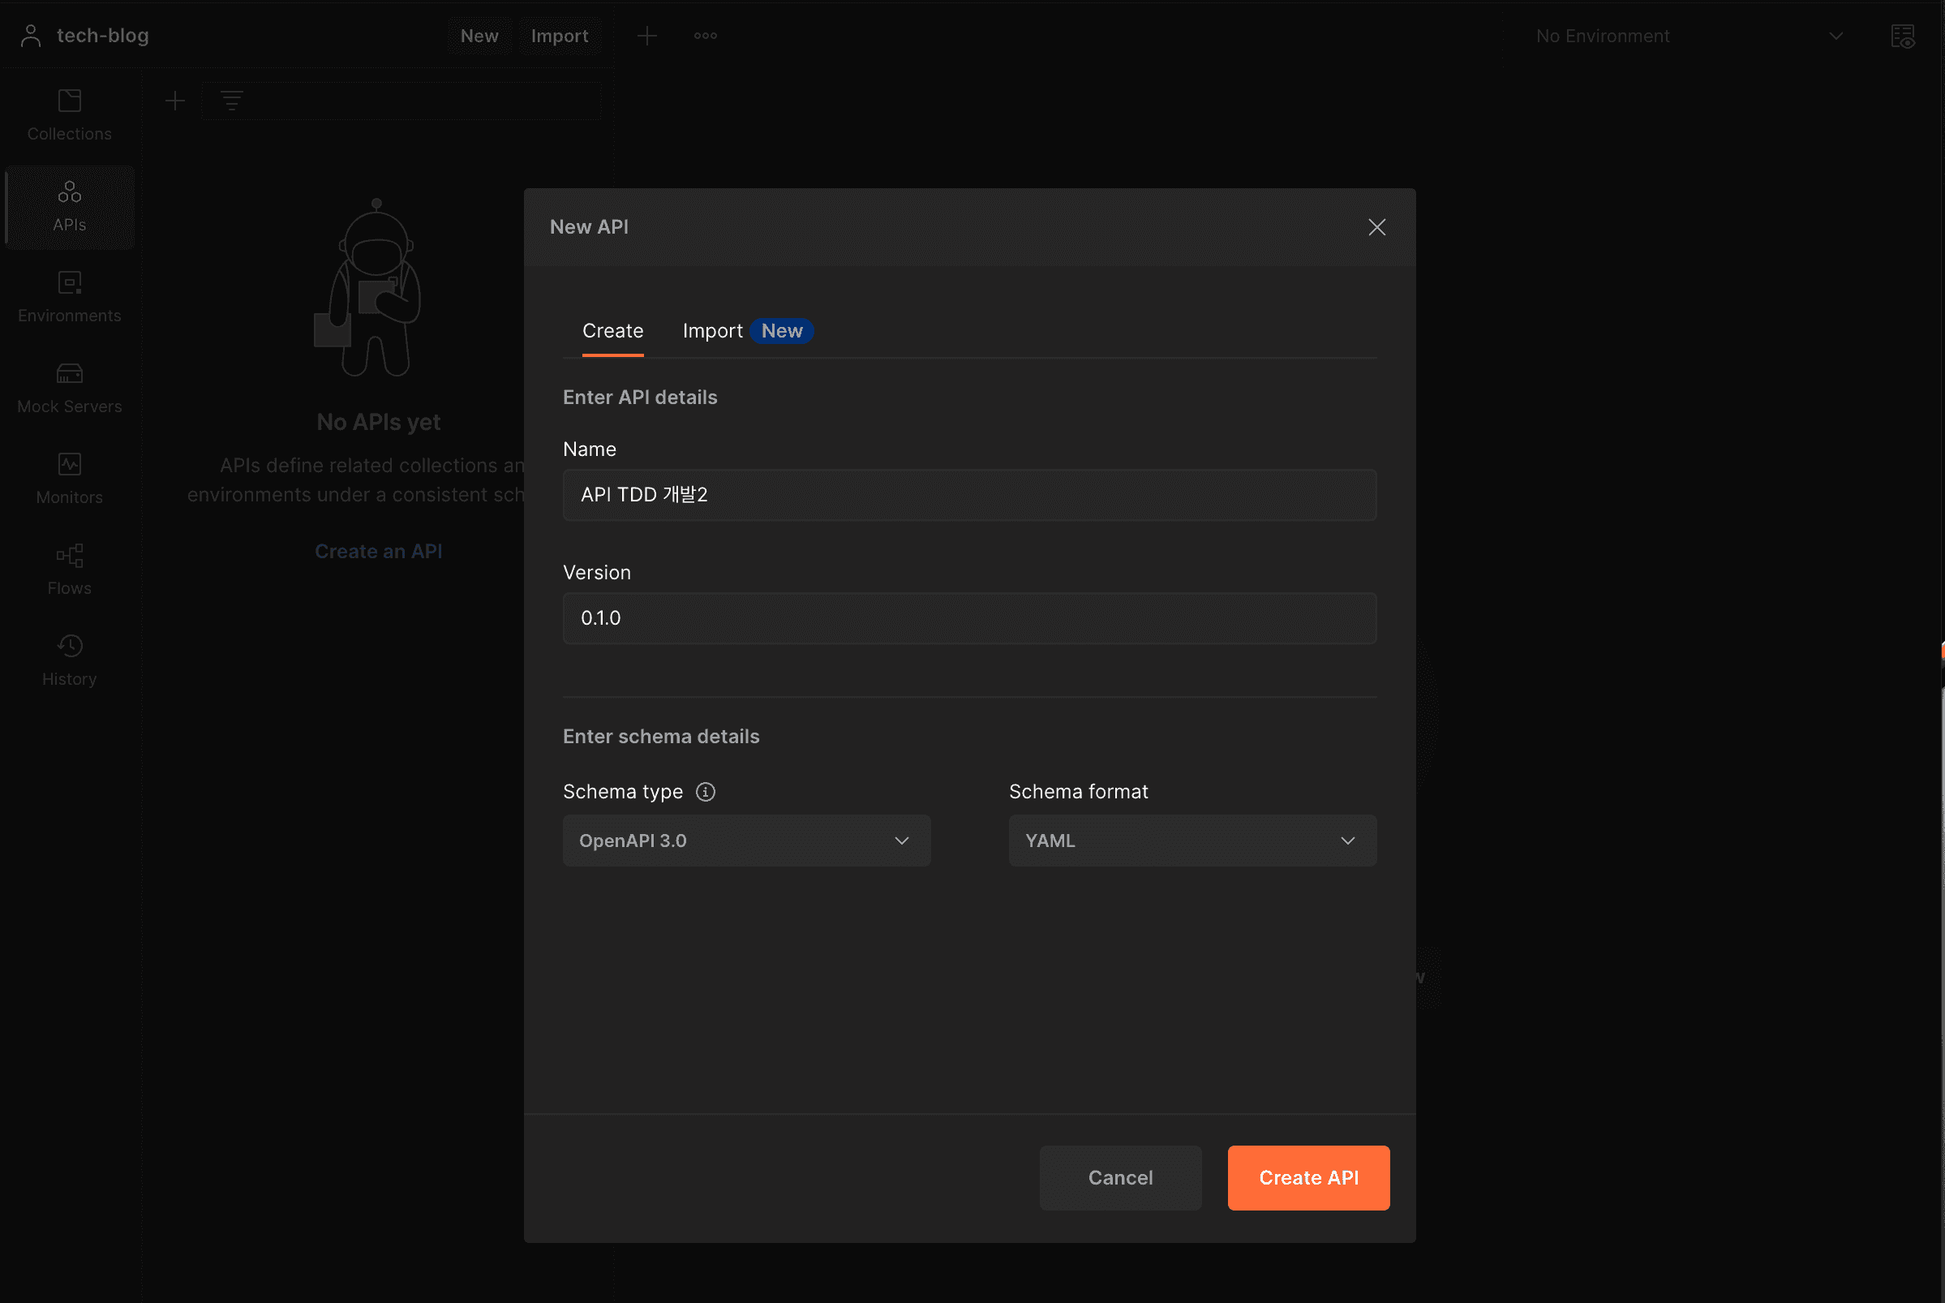Viewport: 1945px width, 1303px height.
Task: Close the New API dialog with X
Action: tap(1376, 227)
